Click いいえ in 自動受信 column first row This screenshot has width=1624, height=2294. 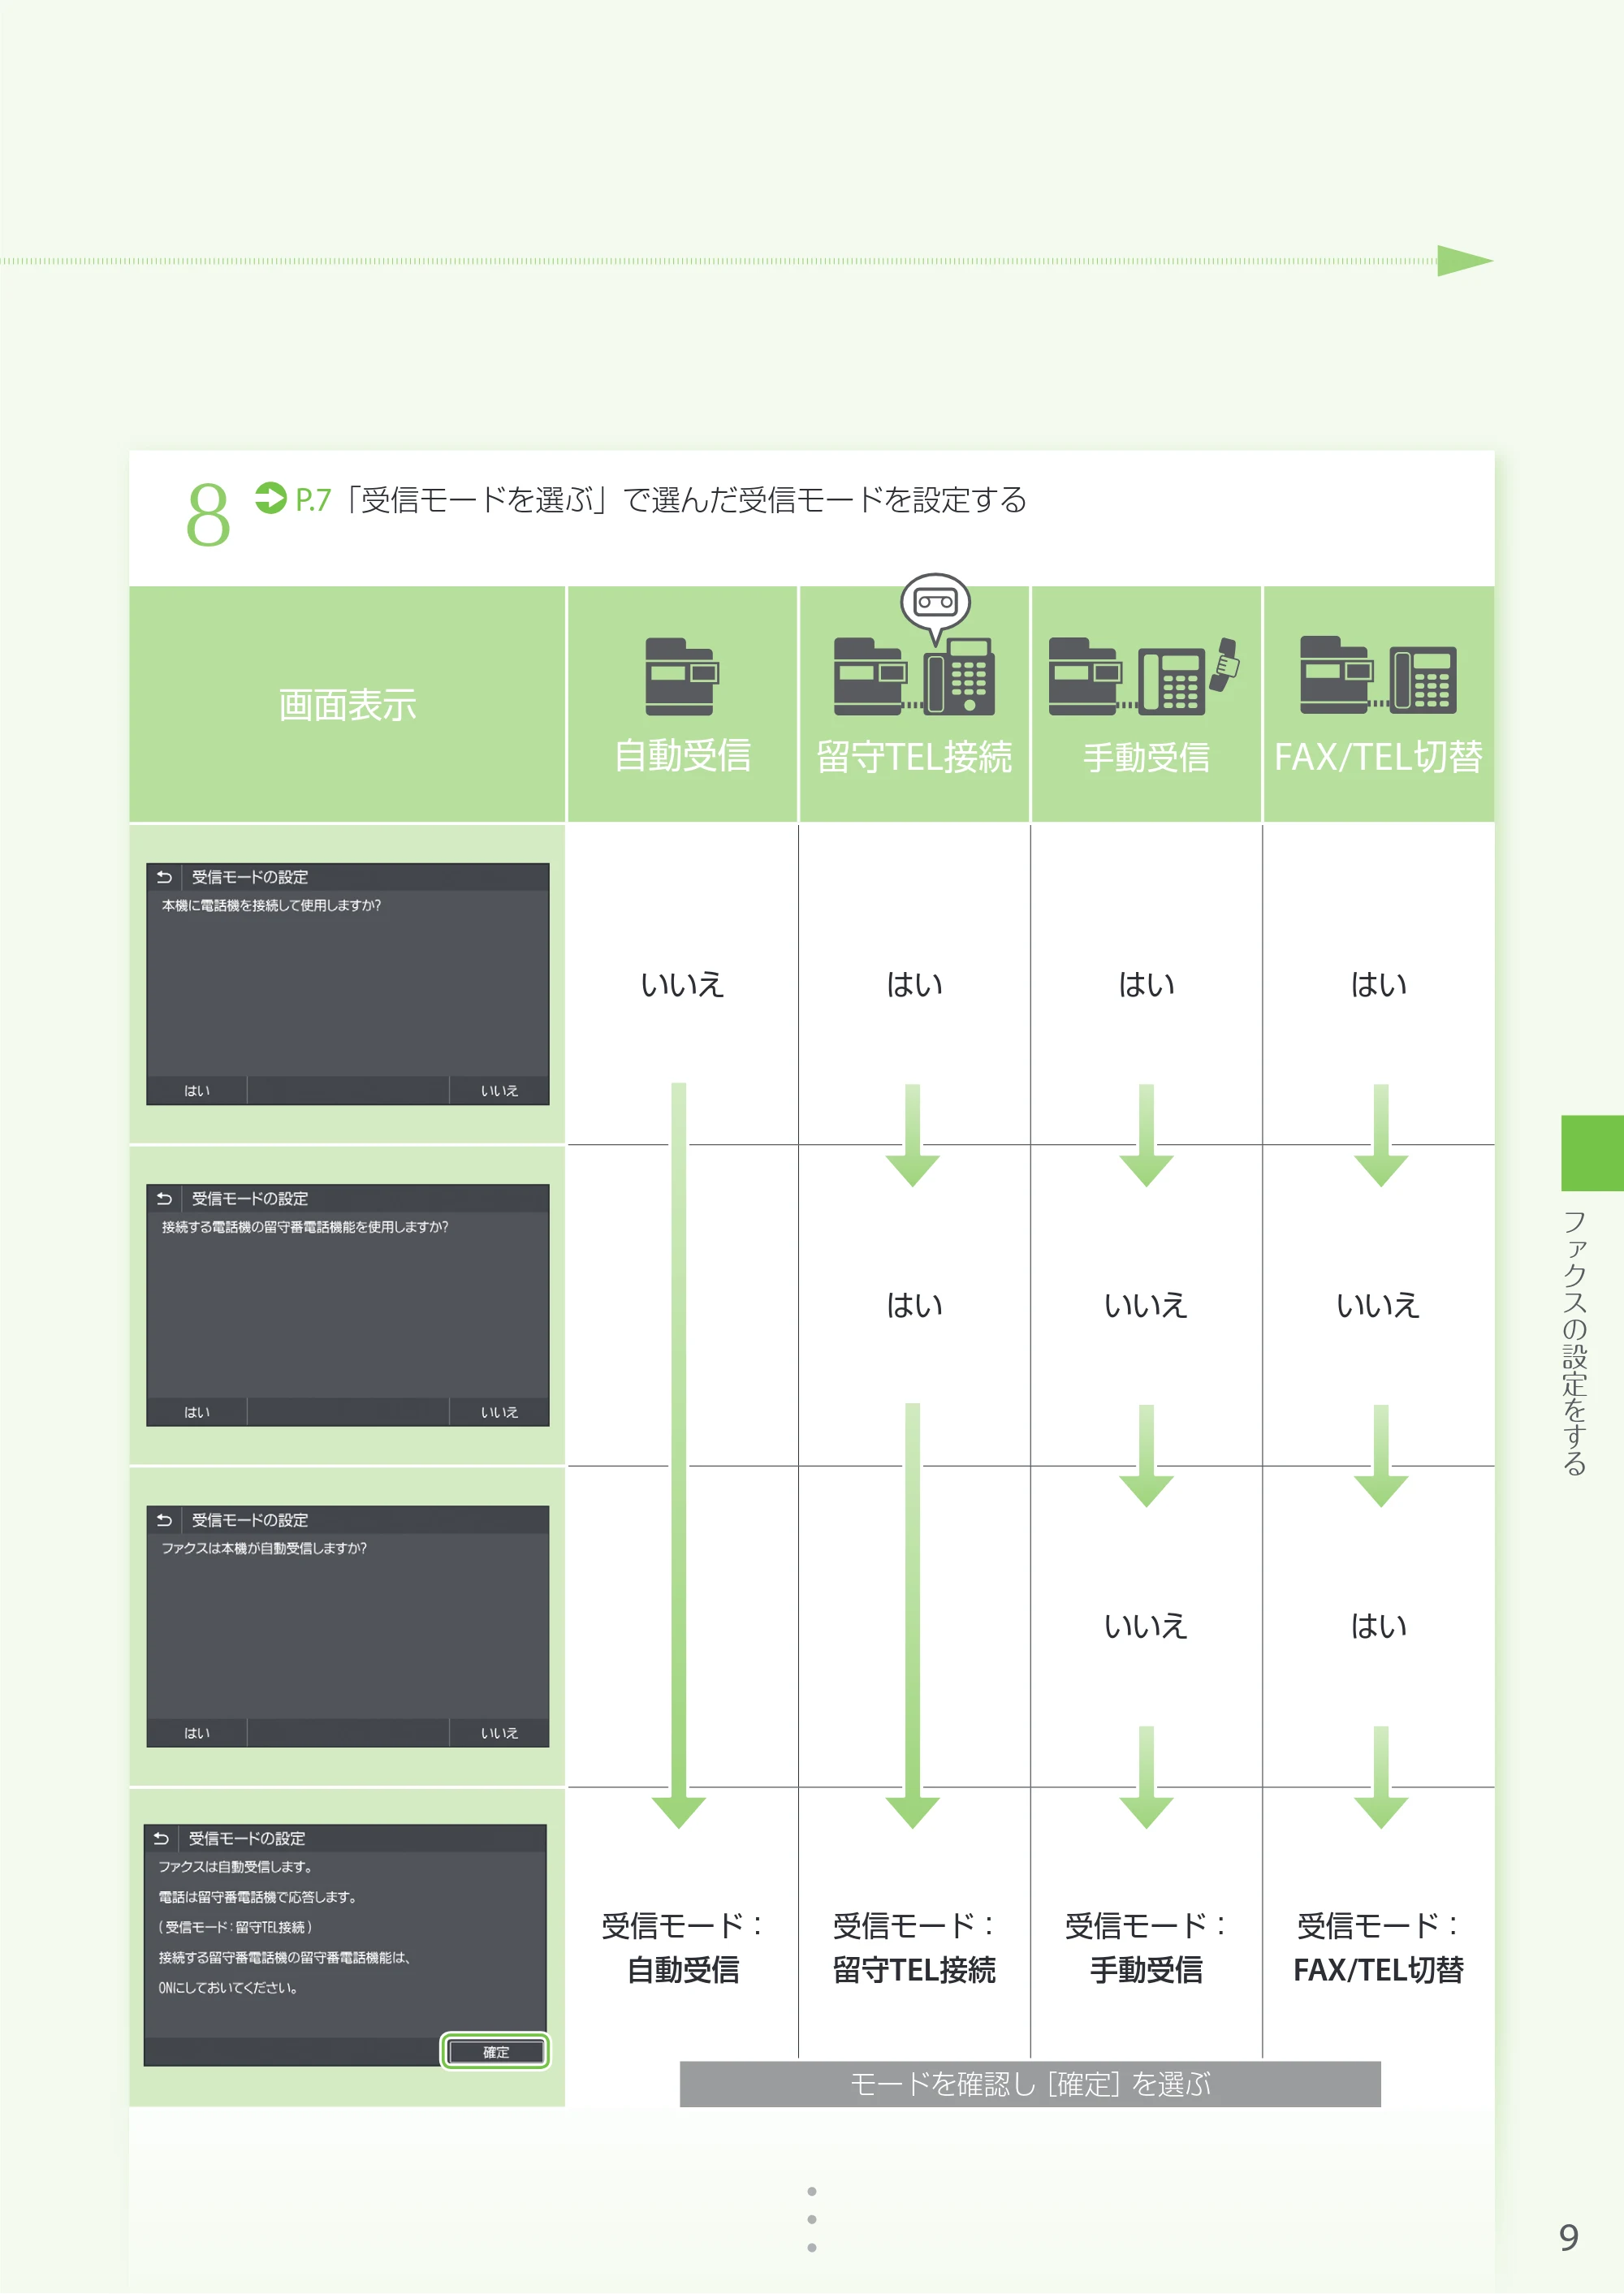click(682, 985)
